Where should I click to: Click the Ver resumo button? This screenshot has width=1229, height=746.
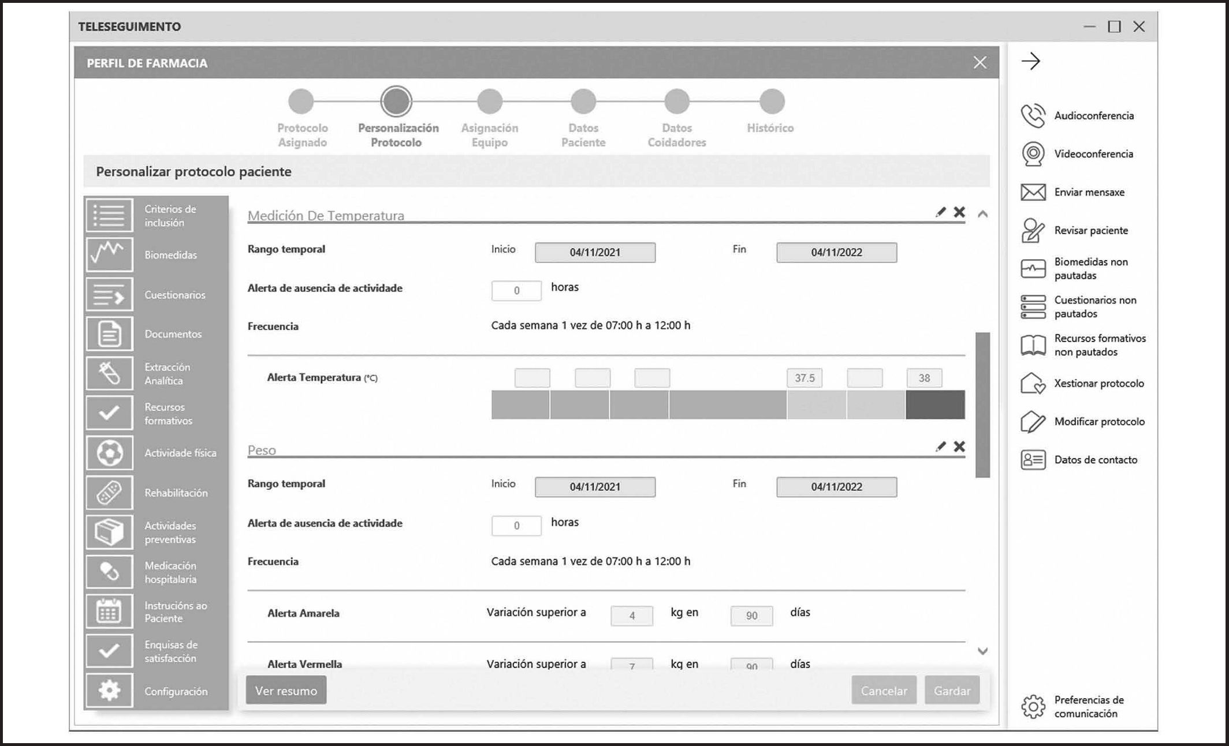(x=286, y=691)
